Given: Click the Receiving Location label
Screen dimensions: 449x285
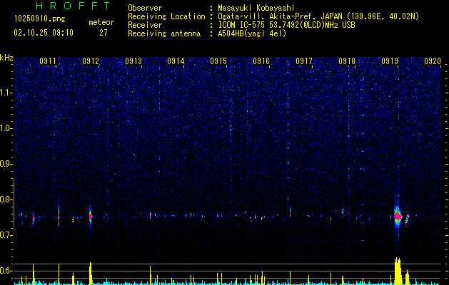Looking at the screenshot, I should coord(166,16).
